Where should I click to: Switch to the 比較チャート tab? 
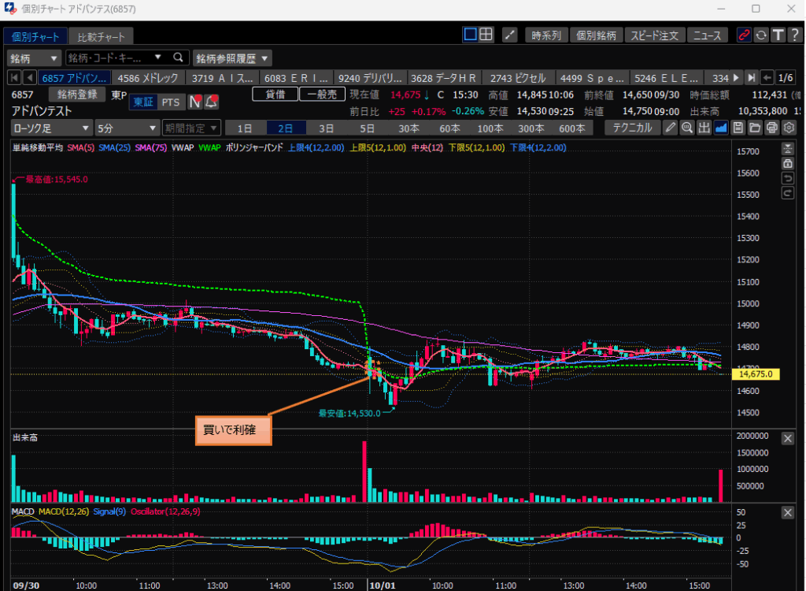click(x=100, y=36)
